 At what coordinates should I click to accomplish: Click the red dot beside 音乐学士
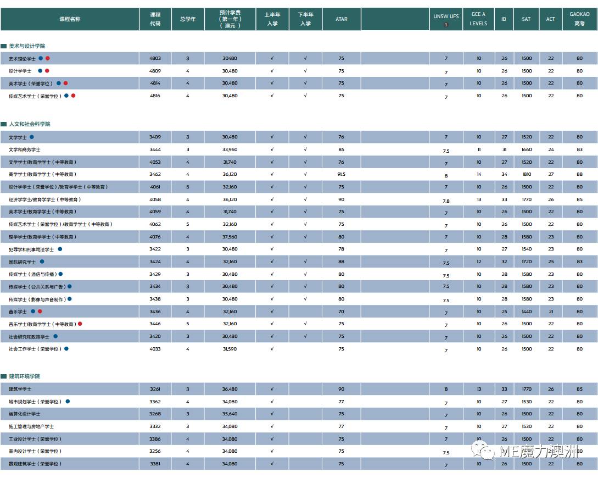(x=40, y=312)
